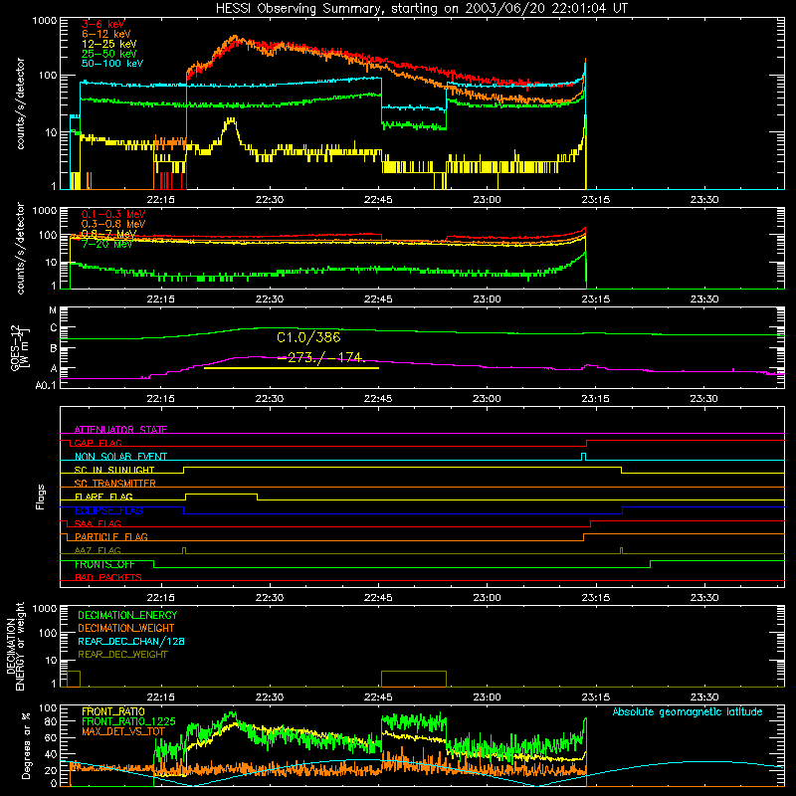Select the "12-25 keV" legend label
The height and width of the screenshot is (796, 796).
point(109,44)
